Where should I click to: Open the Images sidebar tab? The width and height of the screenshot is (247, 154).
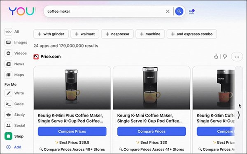tap(16, 42)
